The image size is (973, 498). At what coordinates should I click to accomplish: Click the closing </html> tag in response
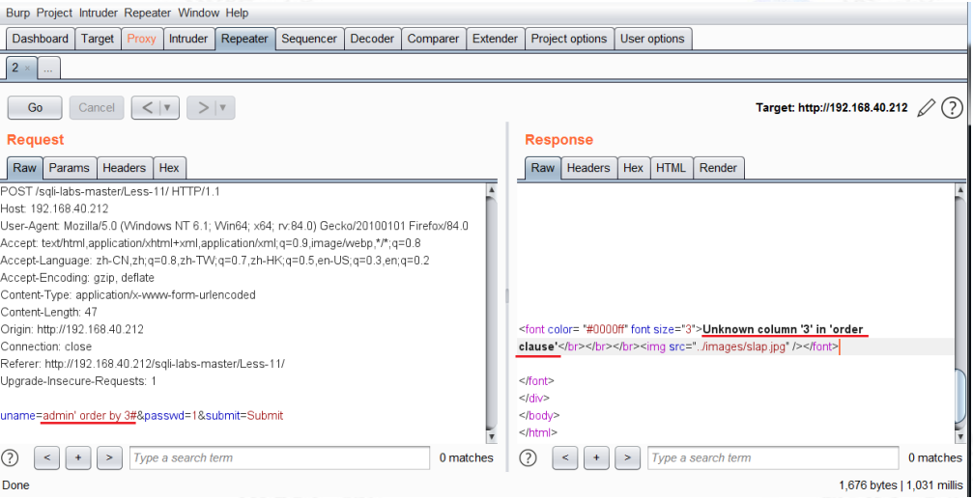[538, 432]
